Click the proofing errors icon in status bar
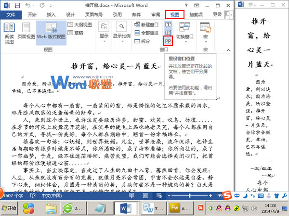Screen dimensions: 289x216 coord(33,196)
